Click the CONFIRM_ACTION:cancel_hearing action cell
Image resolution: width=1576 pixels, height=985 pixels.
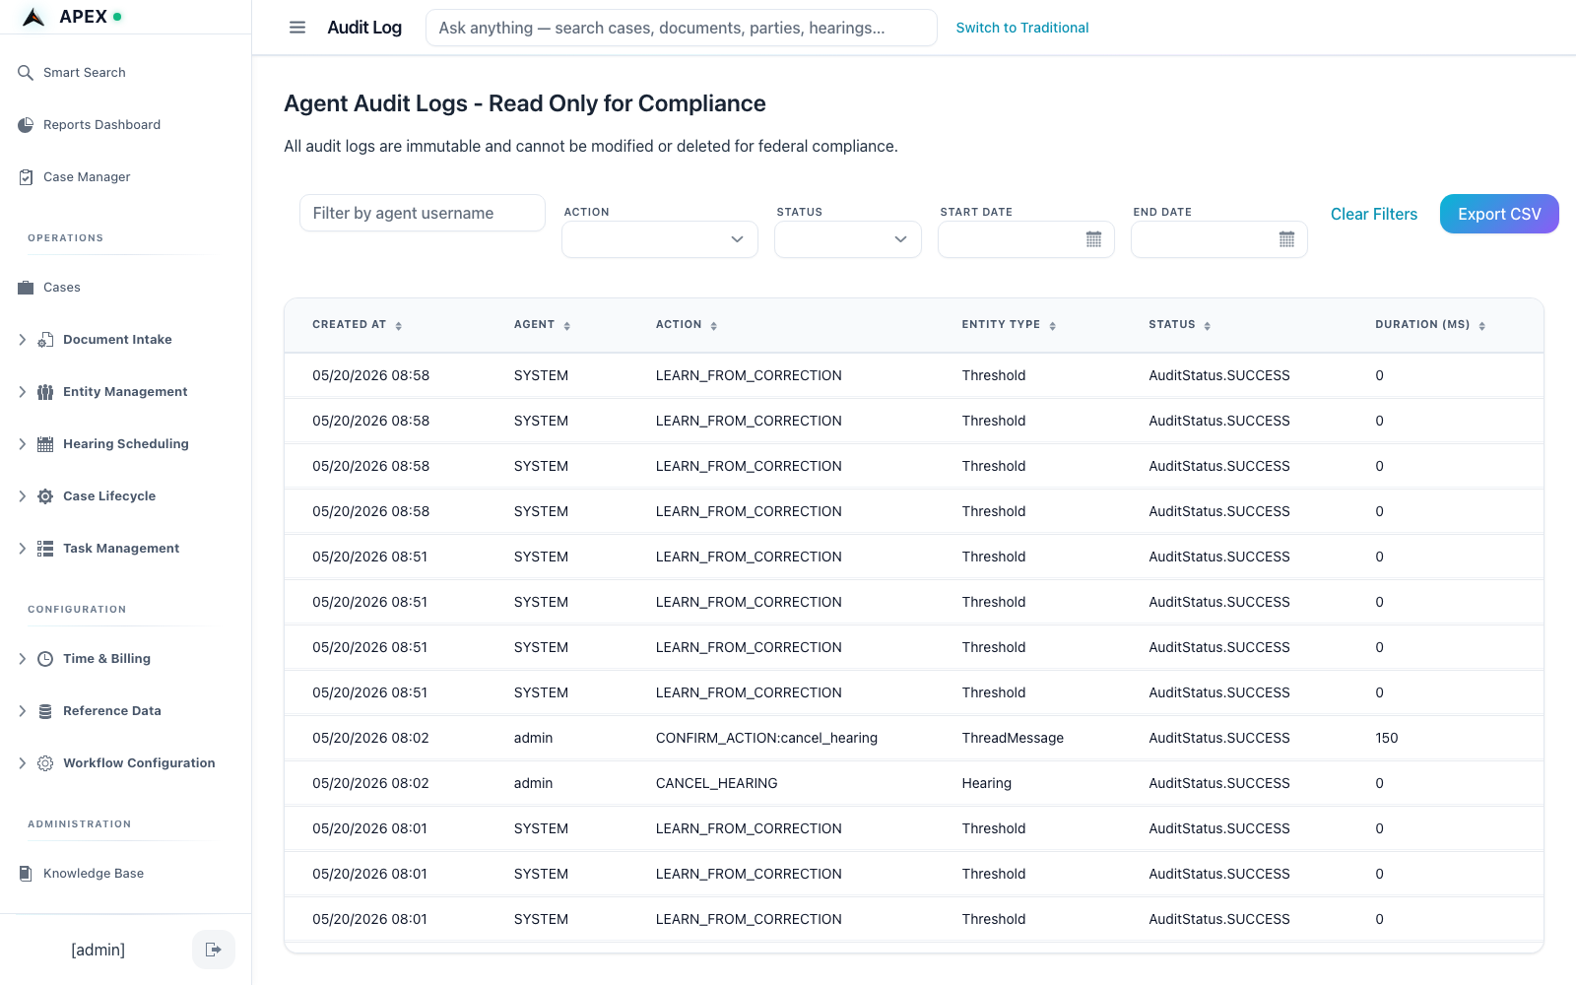(x=766, y=738)
